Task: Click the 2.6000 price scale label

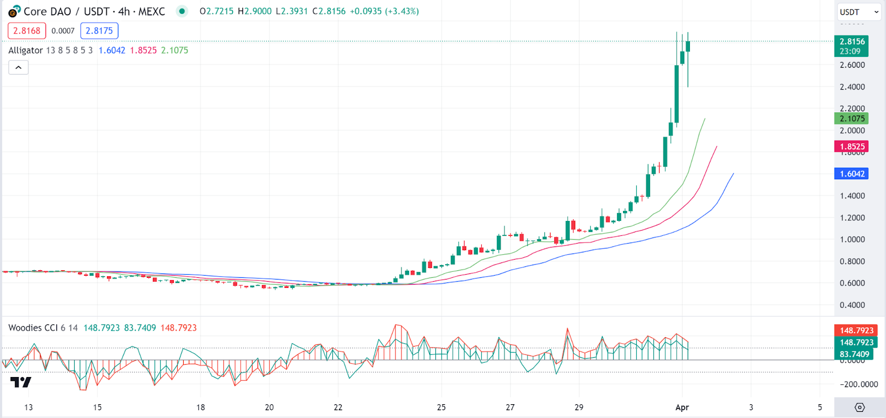Action: coord(852,65)
